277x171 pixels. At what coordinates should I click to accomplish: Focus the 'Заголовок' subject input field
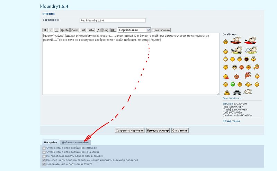pyautogui.click(x=113, y=20)
